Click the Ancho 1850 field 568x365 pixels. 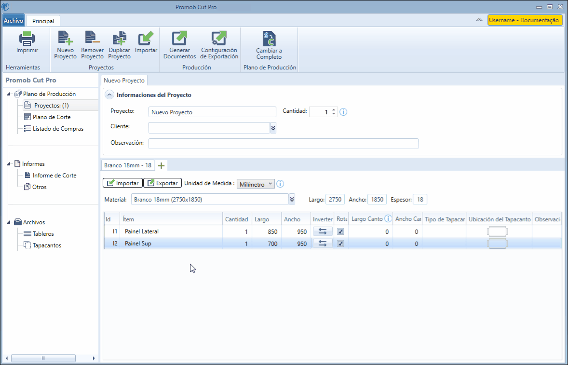pyautogui.click(x=377, y=199)
